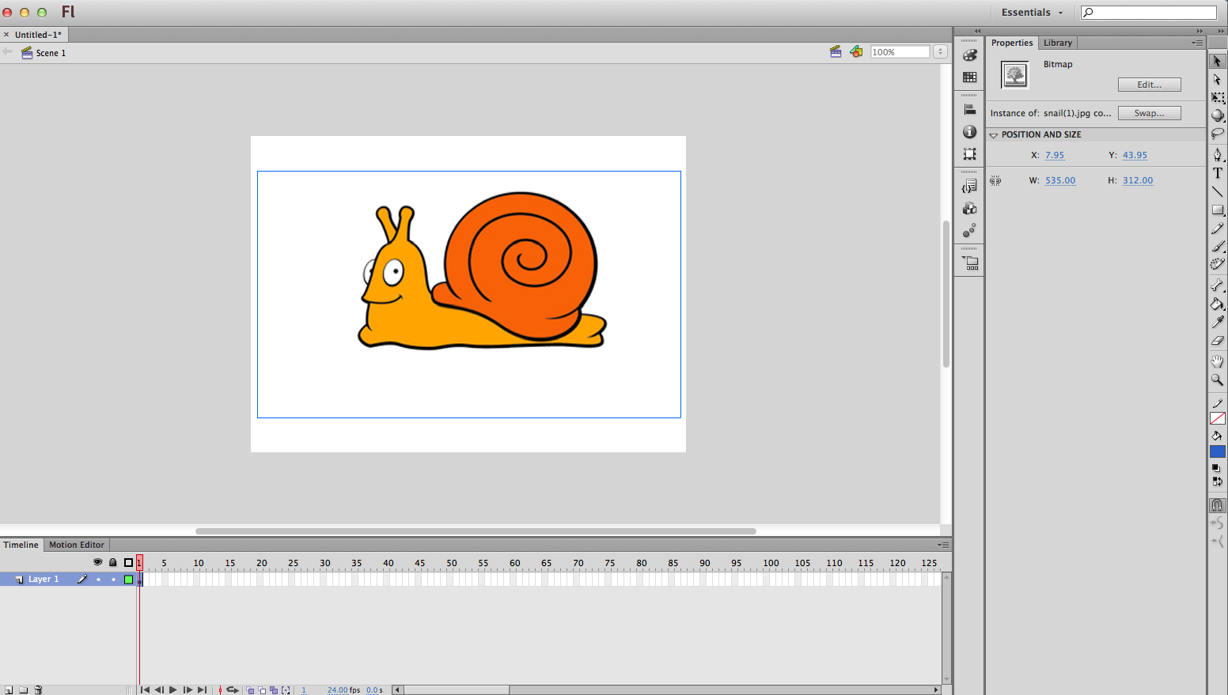1228x695 pixels.
Task: Click the frame rate value 24.00 fps
Action: [x=339, y=689]
